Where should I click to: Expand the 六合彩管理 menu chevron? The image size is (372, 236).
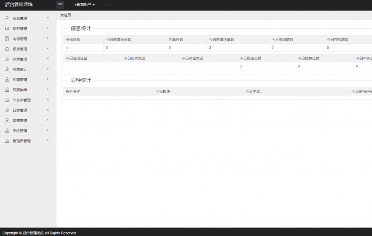point(48,100)
